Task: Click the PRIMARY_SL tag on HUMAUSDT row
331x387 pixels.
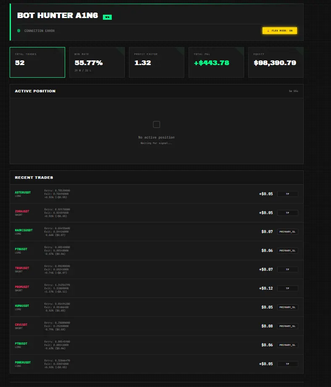Action: point(288,307)
